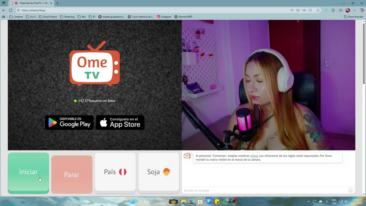Click the OmeTV avatar beside the rules message
Viewport: 366px width, 206px height.
(187, 156)
